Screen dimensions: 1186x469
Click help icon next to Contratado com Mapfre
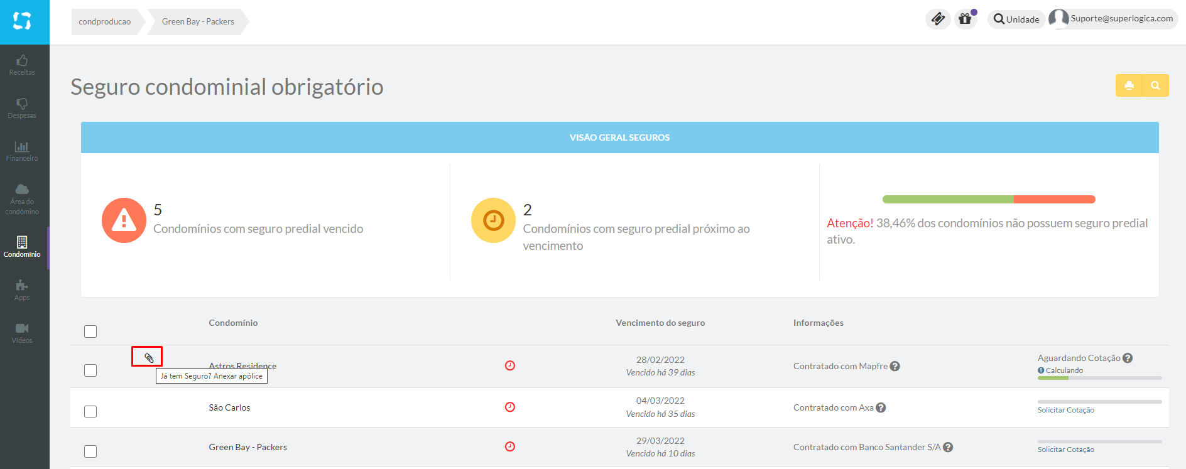895,366
